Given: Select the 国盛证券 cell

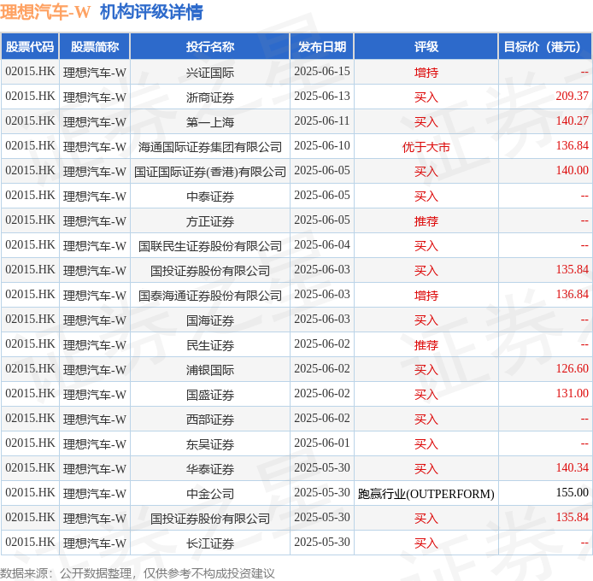Looking at the screenshot, I should (210, 395).
